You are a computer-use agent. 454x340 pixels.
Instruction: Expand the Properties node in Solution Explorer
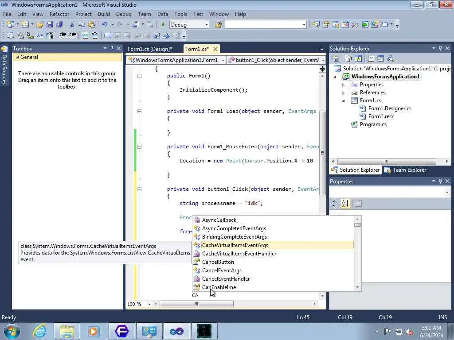(343, 85)
